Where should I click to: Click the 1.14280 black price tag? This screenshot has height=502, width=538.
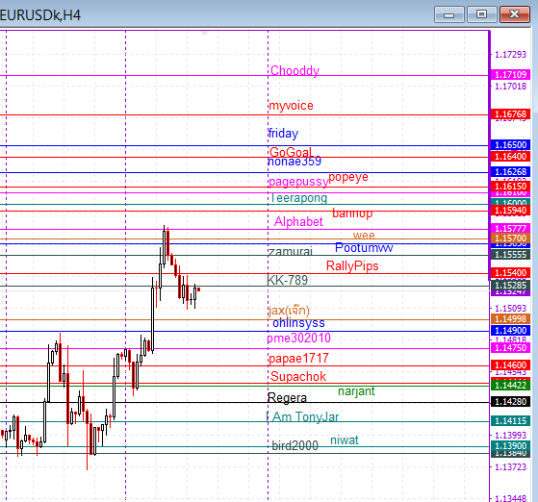pyautogui.click(x=510, y=402)
